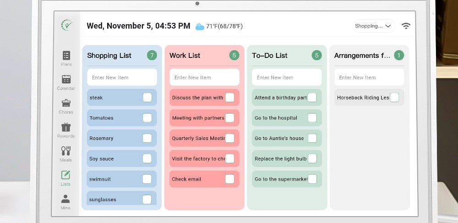Go to the Chores section icon
The image size is (458, 223).
tap(66, 104)
